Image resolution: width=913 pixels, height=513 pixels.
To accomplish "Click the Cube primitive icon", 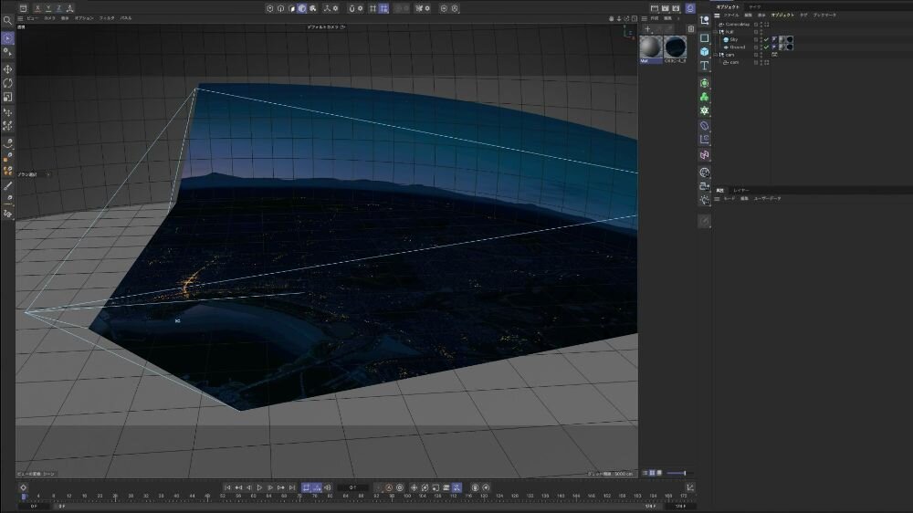I will click(705, 52).
